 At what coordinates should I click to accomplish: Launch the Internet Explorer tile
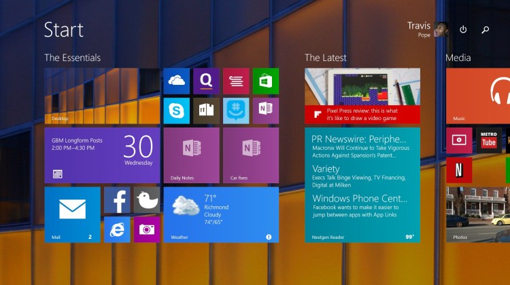[x=117, y=229]
